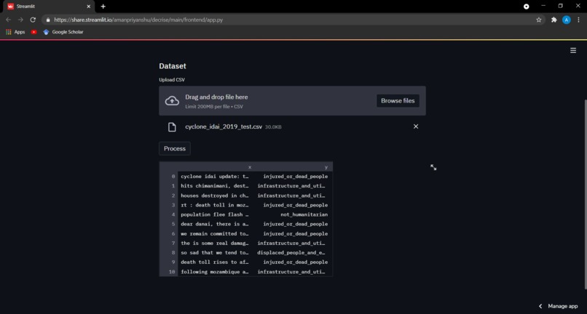Screen dimensions: 587x314
Task: Click the y column header
Action: (x=292, y=167)
